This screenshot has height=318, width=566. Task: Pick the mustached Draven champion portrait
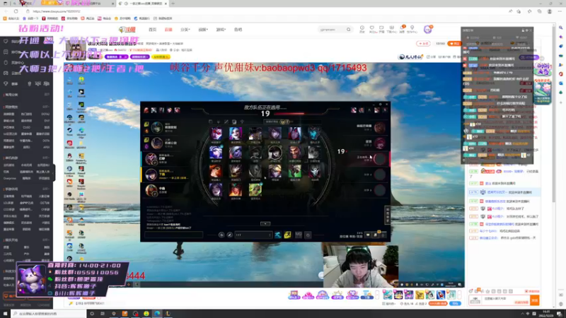click(x=294, y=153)
